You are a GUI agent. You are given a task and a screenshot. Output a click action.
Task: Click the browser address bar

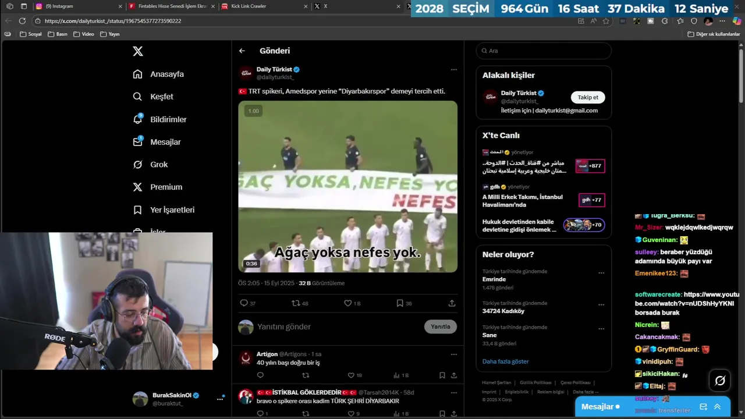(303, 21)
